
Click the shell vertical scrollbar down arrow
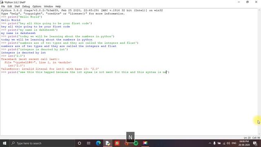(x=259, y=134)
